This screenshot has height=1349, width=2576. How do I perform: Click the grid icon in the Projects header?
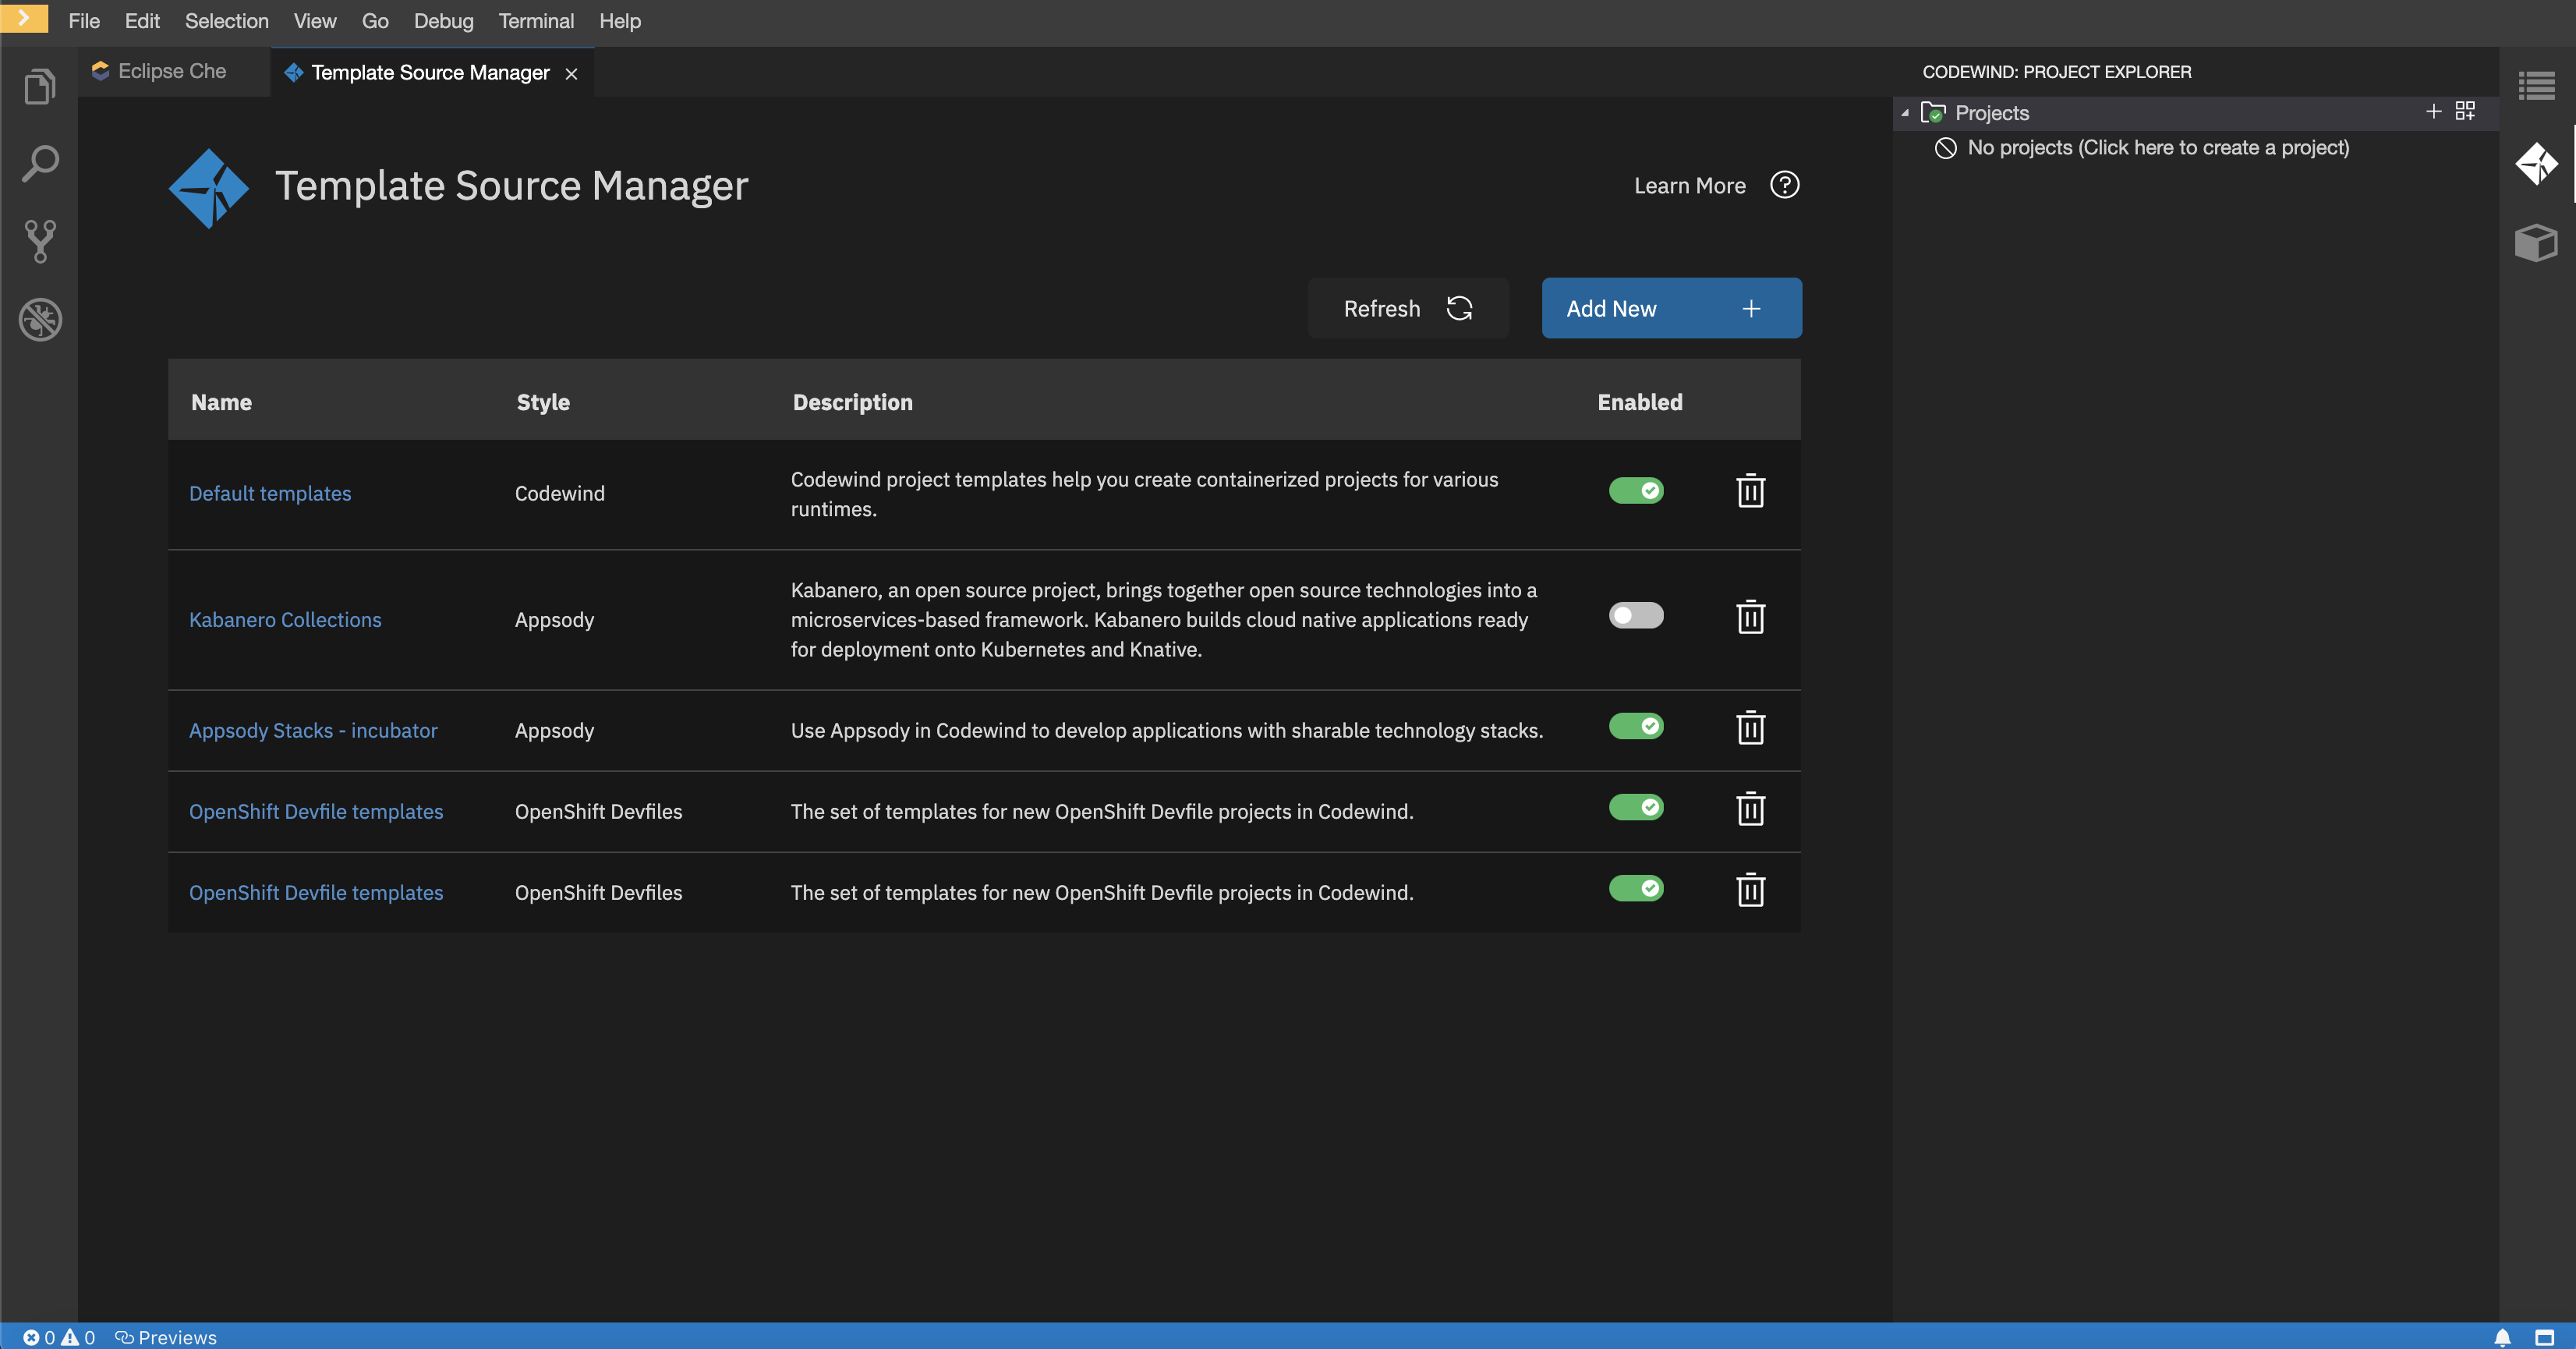point(2465,111)
